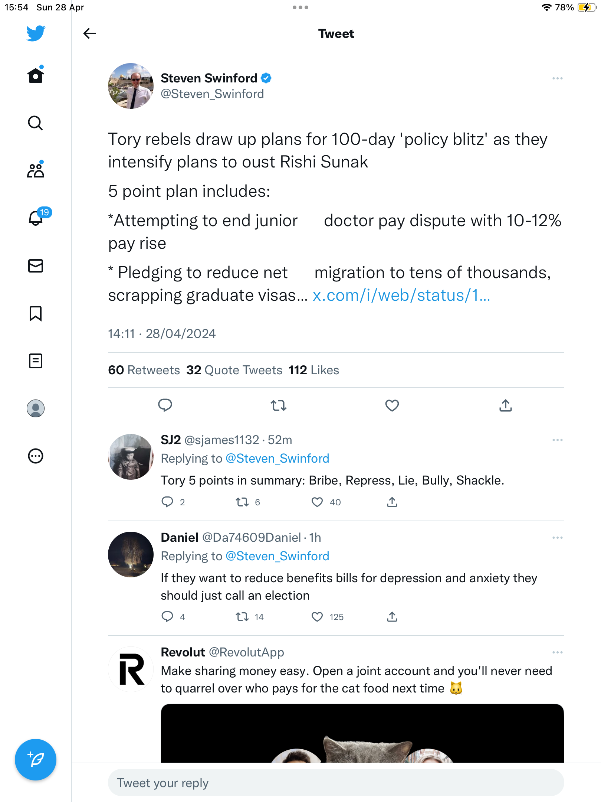Open the More circle menu in sidebar
The image size is (601, 802).
(36, 456)
